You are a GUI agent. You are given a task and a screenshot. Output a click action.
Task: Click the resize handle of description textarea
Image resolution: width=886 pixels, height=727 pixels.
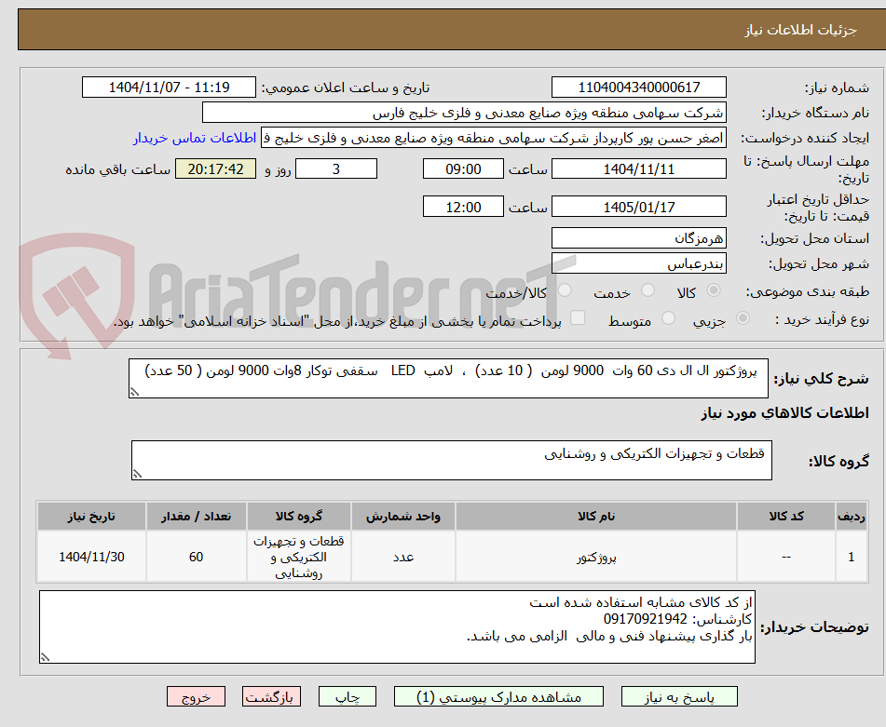click(134, 392)
